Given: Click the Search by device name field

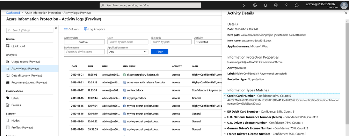Looking at the screenshot, I should coord(84,52).
